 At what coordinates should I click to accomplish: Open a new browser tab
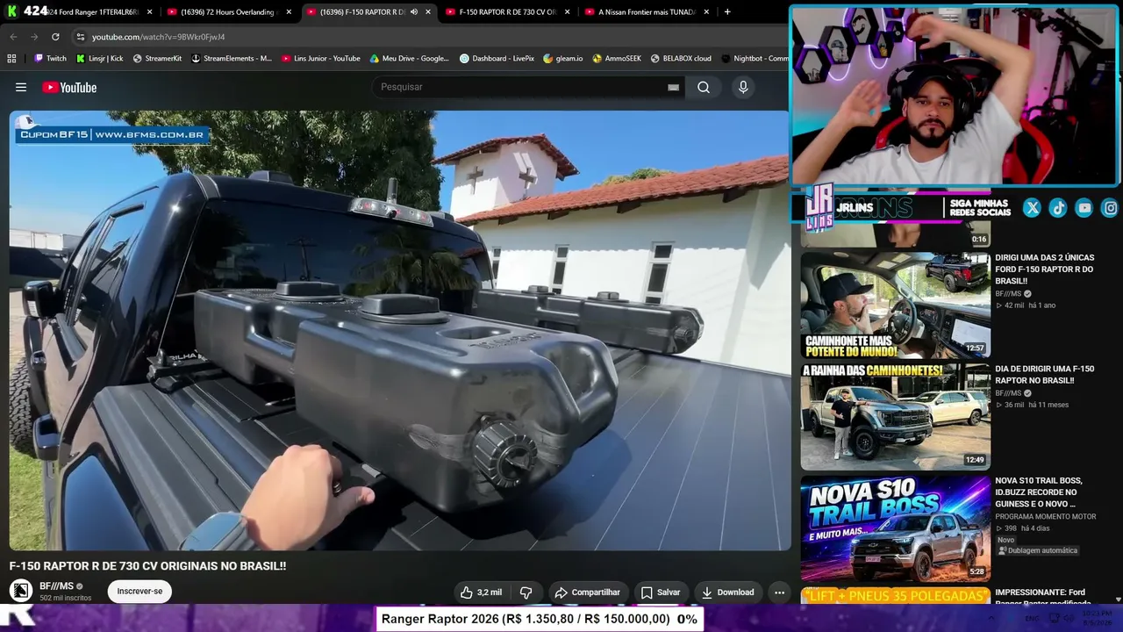(x=726, y=12)
